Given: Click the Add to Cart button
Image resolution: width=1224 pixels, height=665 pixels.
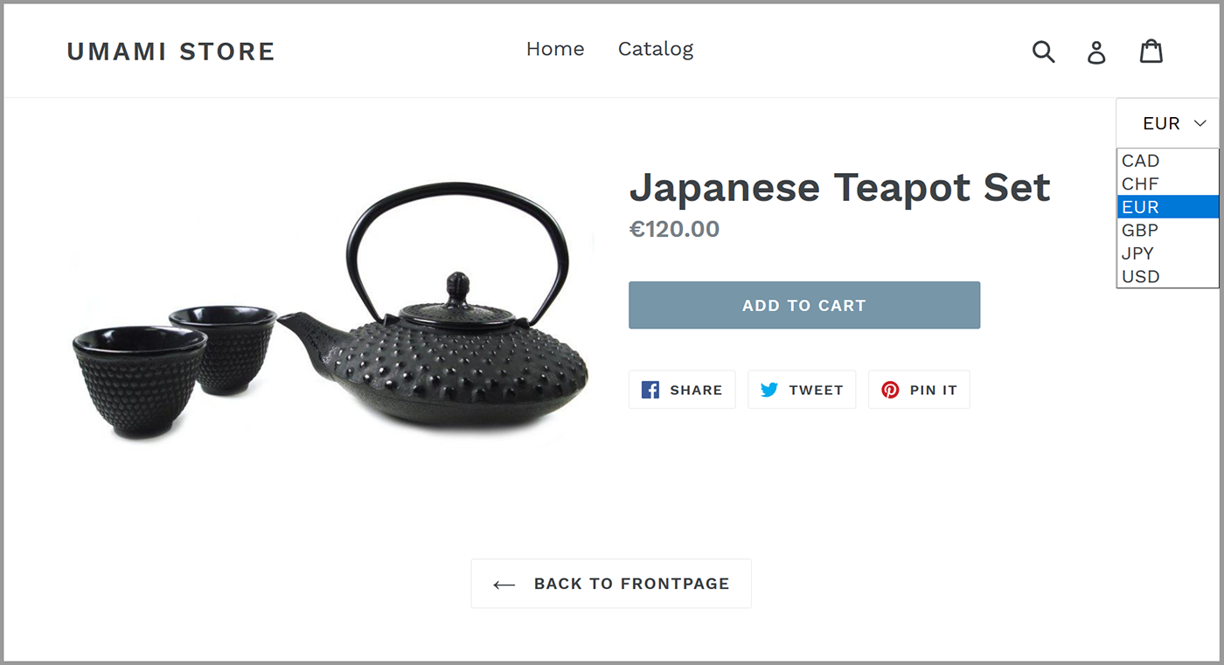Looking at the screenshot, I should coord(804,305).
